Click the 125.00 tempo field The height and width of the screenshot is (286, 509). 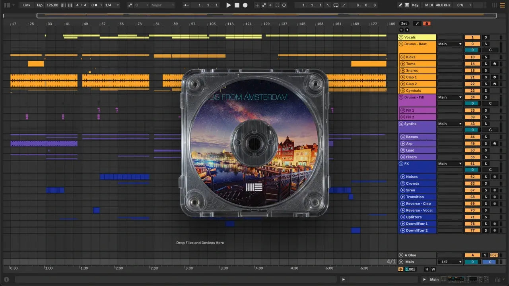pos(52,5)
